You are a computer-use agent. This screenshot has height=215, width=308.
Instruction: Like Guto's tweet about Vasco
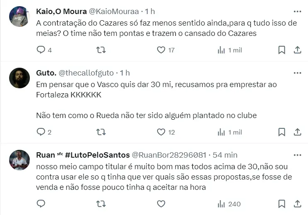(161, 132)
